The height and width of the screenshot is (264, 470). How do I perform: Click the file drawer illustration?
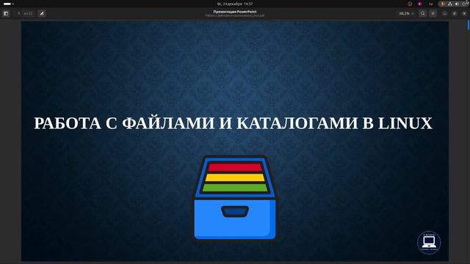coord(235,197)
